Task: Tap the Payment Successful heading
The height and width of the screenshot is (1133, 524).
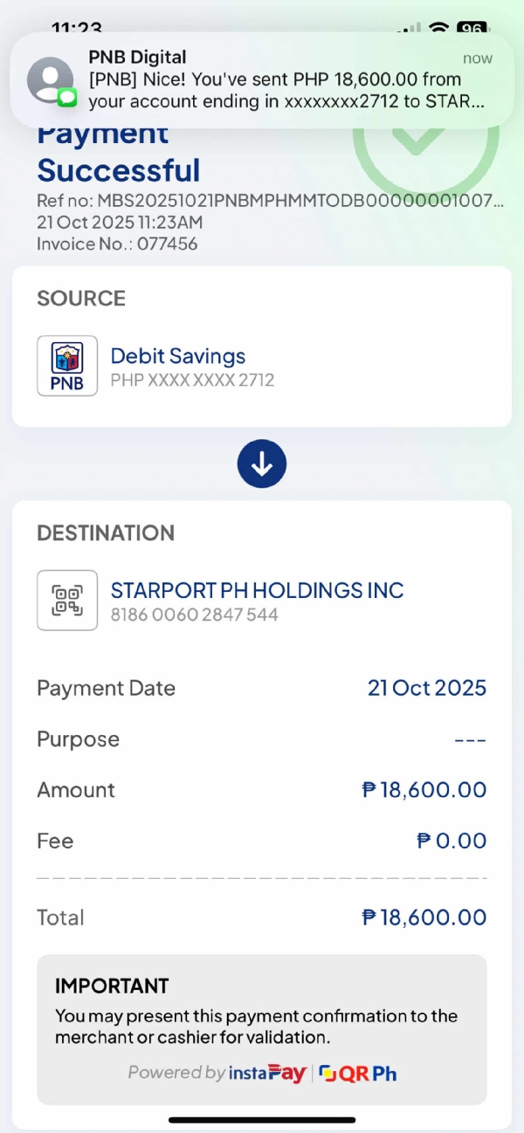Action: (119, 170)
